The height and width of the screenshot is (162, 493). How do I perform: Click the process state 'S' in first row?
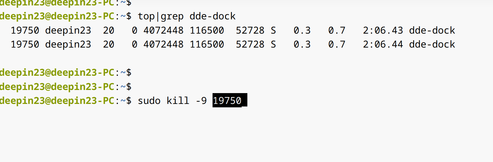click(x=273, y=30)
